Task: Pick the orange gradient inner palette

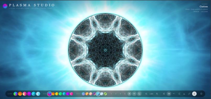Action: [87, 94]
